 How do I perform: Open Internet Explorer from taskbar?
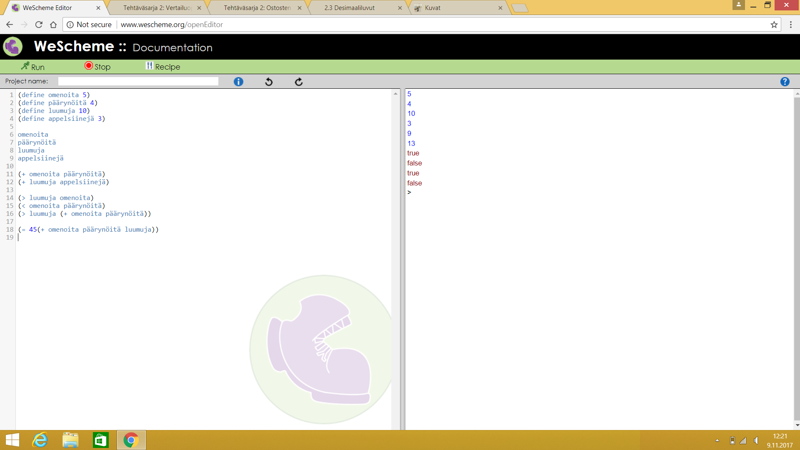pyautogui.click(x=40, y=440)
